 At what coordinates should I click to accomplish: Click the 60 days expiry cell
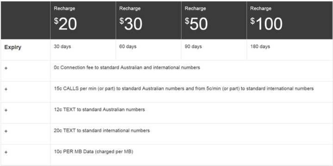[x=128, y=46]
